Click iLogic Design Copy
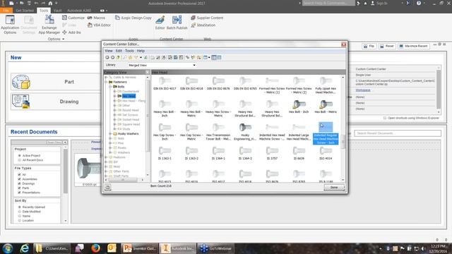Screen dimensions: 452x254 pos(133,18)
